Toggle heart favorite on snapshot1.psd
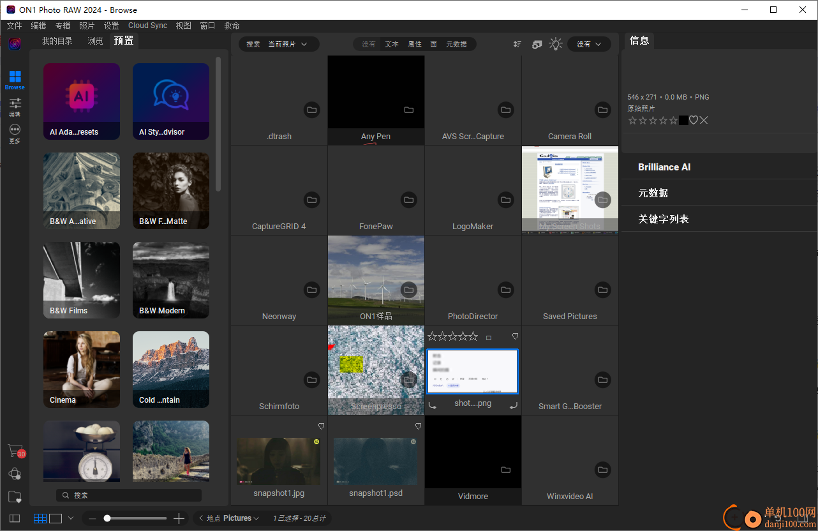 419,426
